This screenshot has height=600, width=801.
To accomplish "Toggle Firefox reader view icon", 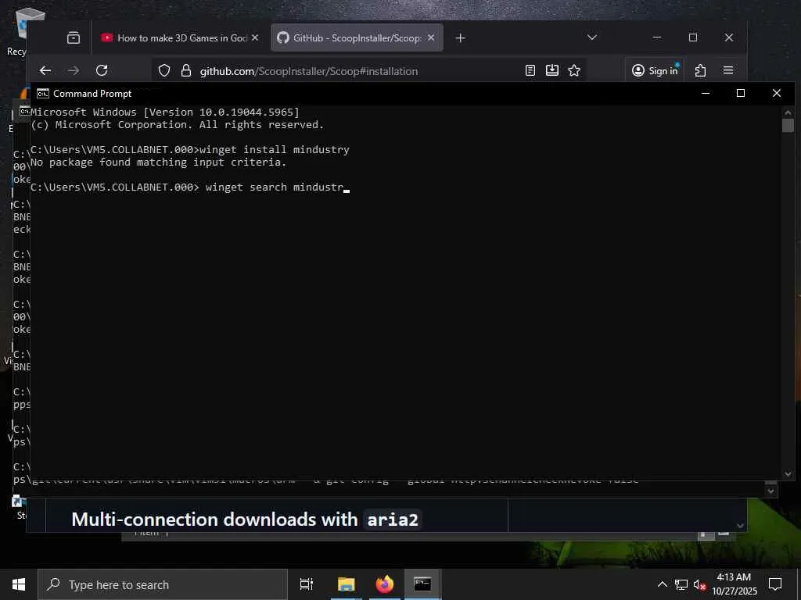I will point(530,70).
